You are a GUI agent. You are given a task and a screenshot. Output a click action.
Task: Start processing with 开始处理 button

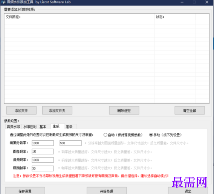tap(107, 191)
